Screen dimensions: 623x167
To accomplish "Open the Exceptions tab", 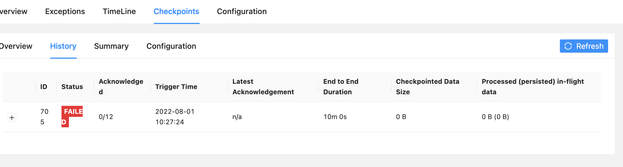I will 65,11.
